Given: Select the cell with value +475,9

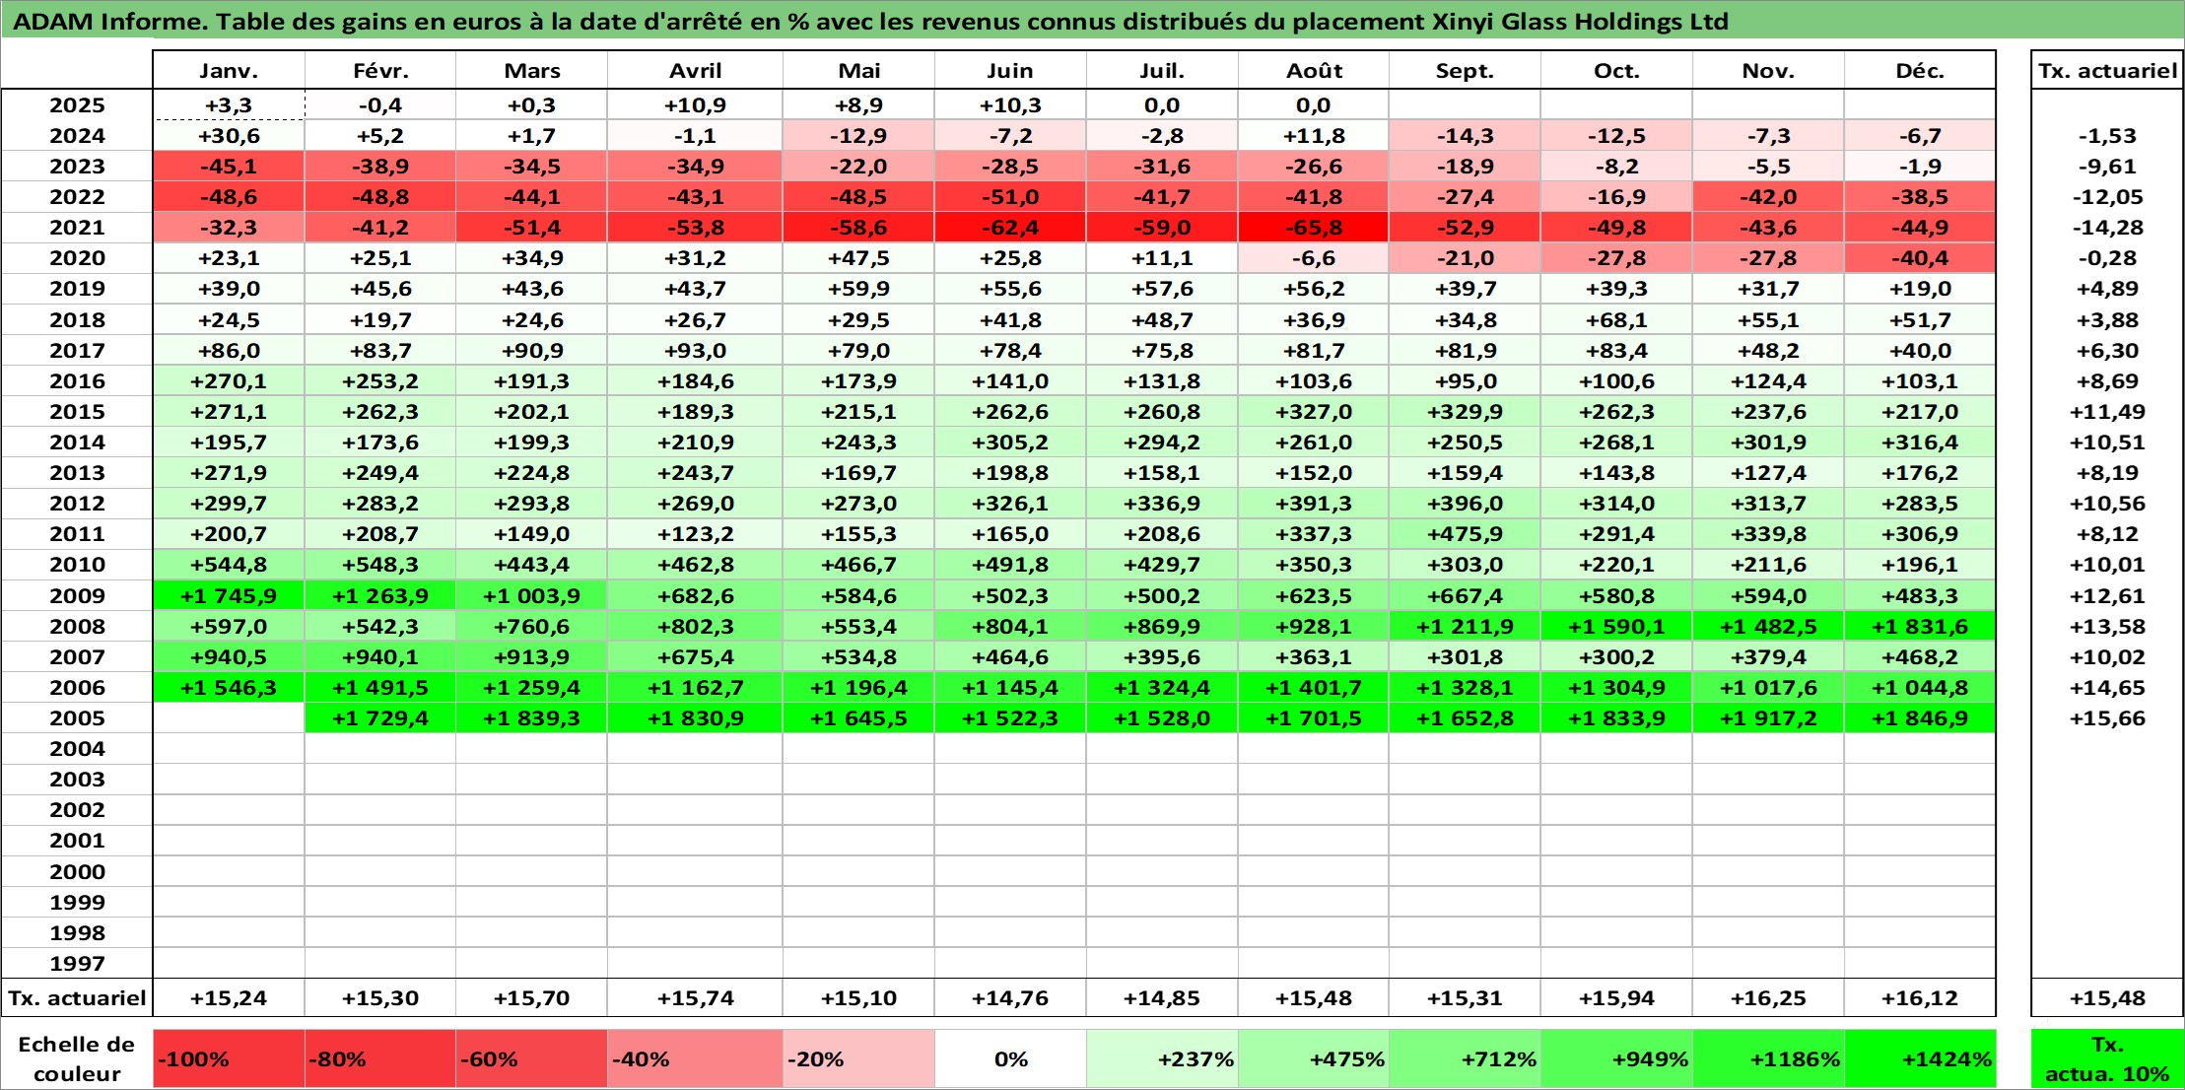Looking at the screenshot, I should 1465,534.
